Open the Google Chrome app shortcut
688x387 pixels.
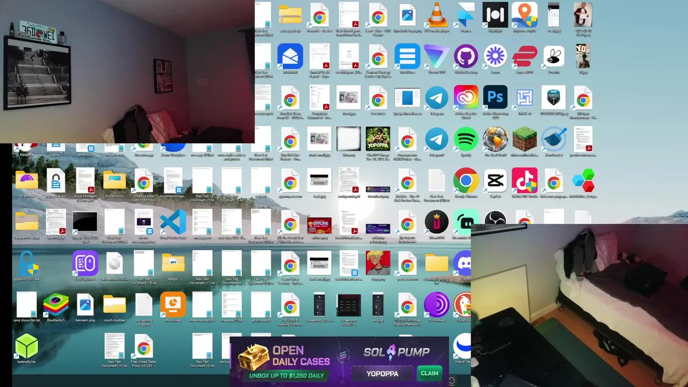(x=465, y=181)
